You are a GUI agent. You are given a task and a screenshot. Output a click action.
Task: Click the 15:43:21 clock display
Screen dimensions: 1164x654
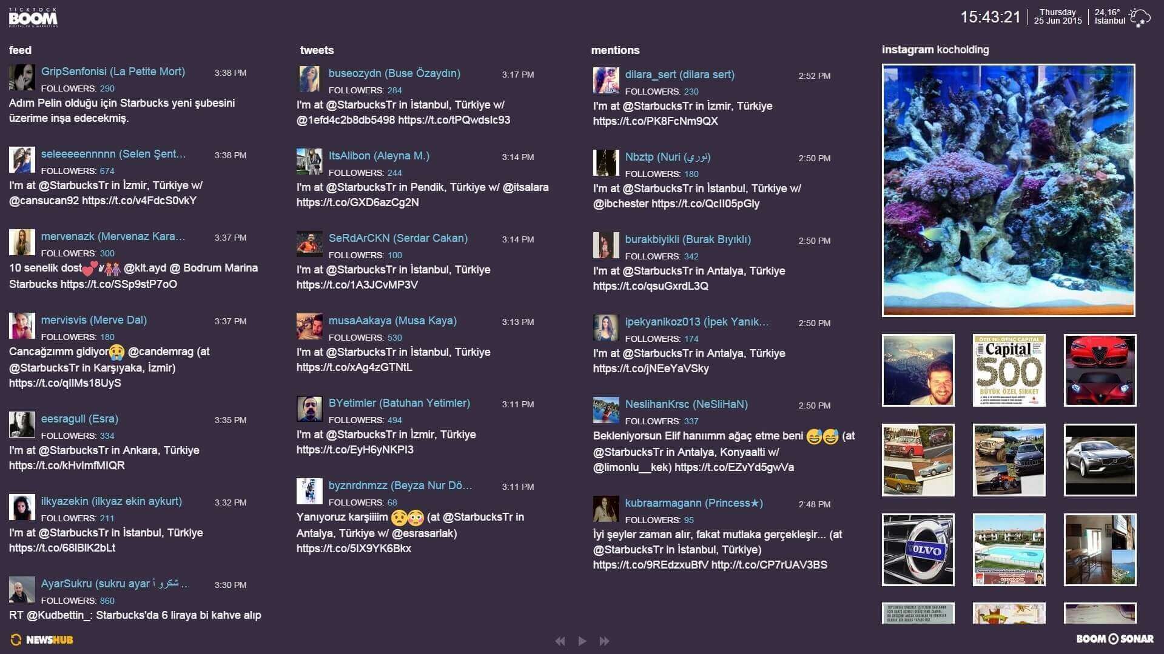click(x=991, y=17)
